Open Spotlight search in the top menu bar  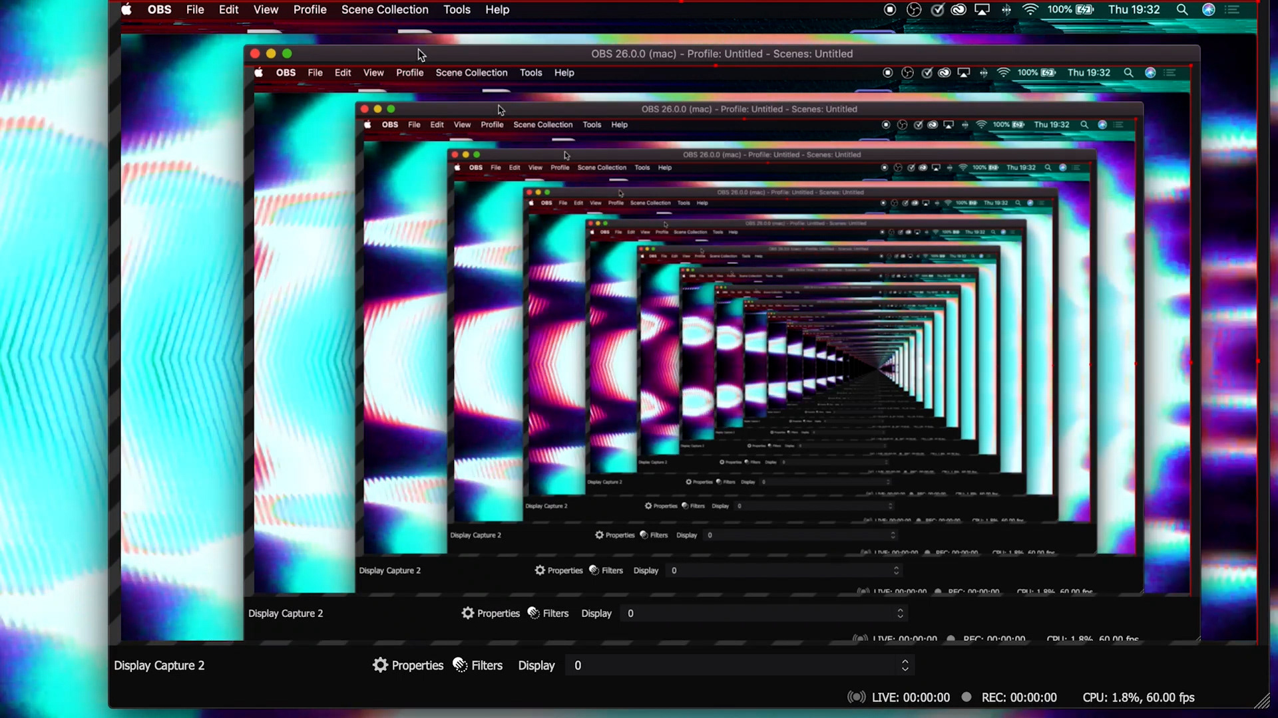click(1182, 9)
